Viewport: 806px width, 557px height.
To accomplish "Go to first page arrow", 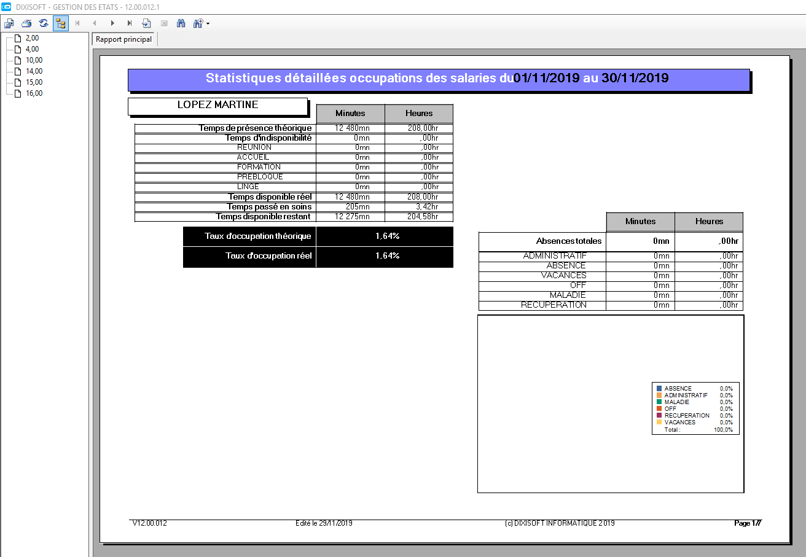I will point(77,23).
